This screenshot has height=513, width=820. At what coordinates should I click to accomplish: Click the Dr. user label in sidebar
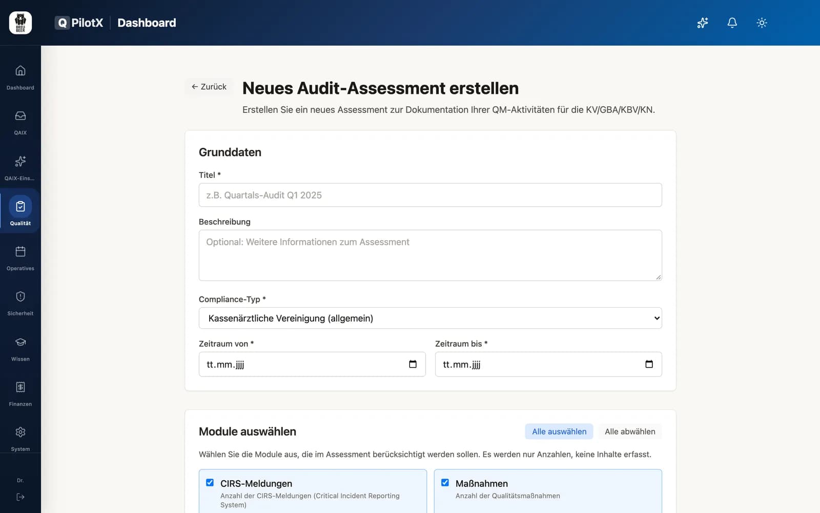coord(20,481)
